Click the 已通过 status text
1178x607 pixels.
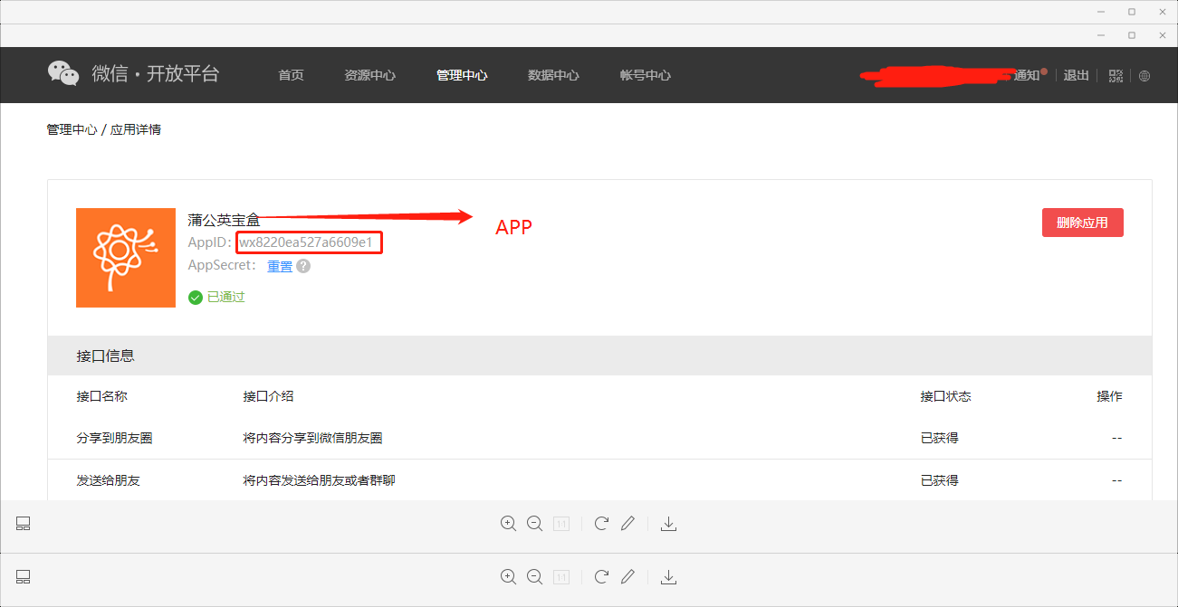226,297
